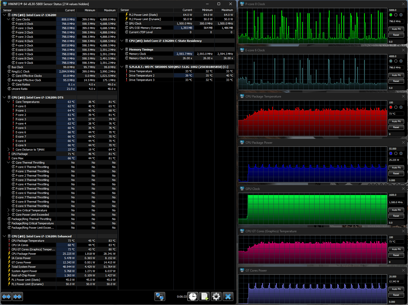
Task: Collapse the Core Clocks tree row
Action: 8,19
